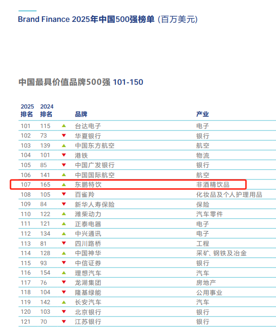Click the down arrow beside 北京银行
276x328 pixels.
pos(64,312)
